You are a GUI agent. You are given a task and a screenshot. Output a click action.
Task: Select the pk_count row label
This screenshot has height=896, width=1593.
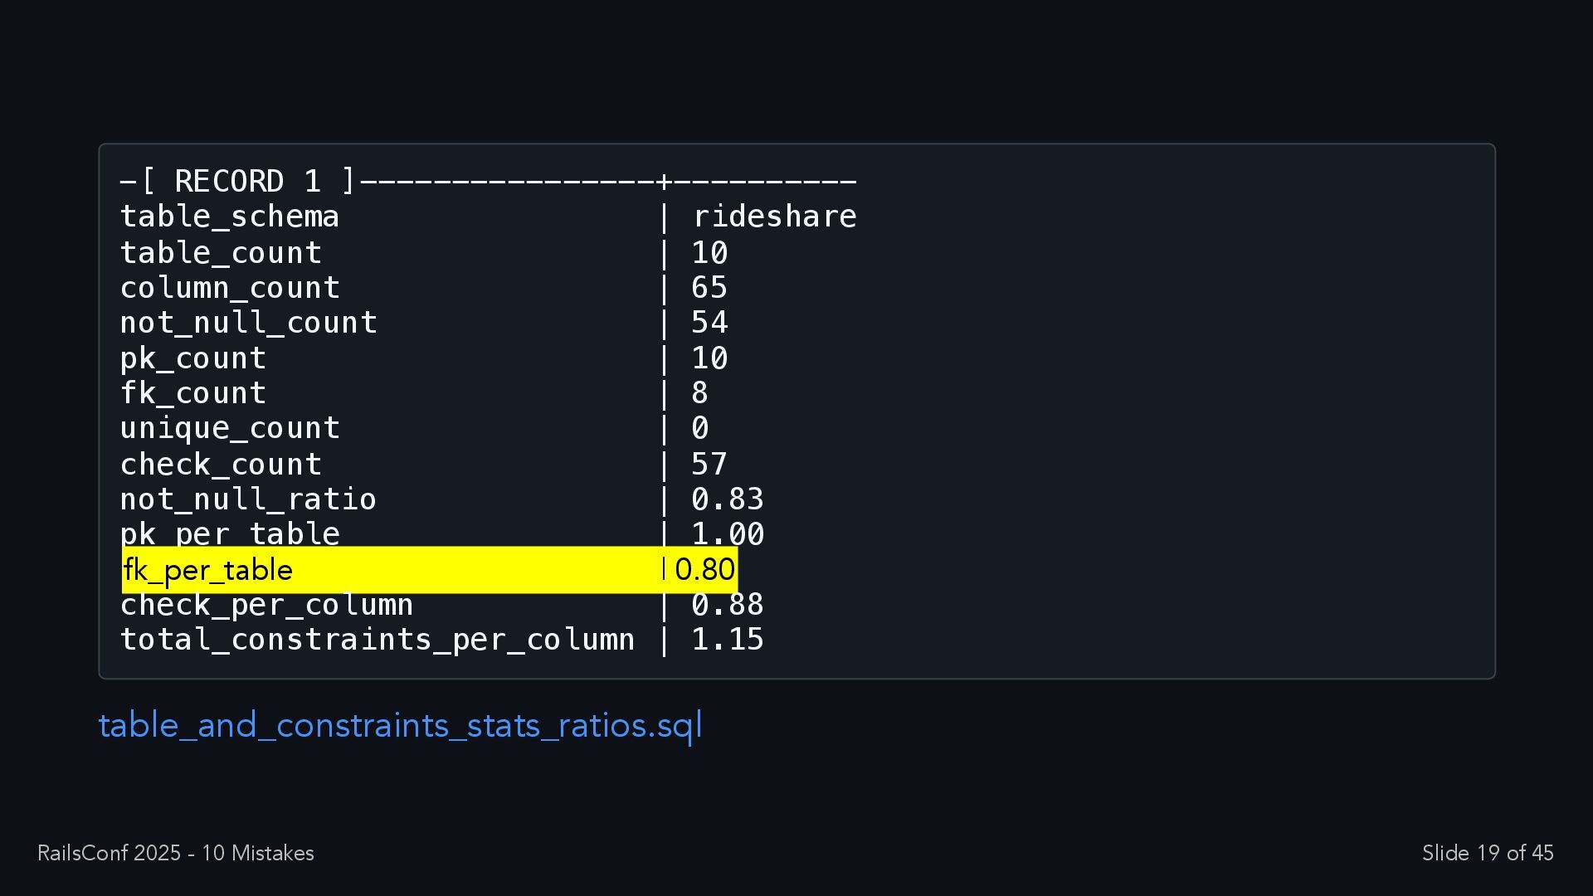tap(193, 358)
